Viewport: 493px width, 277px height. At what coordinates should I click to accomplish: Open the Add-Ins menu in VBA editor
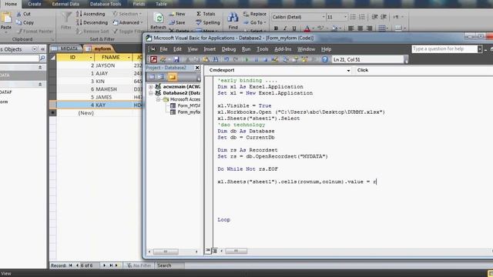point(283,49)
